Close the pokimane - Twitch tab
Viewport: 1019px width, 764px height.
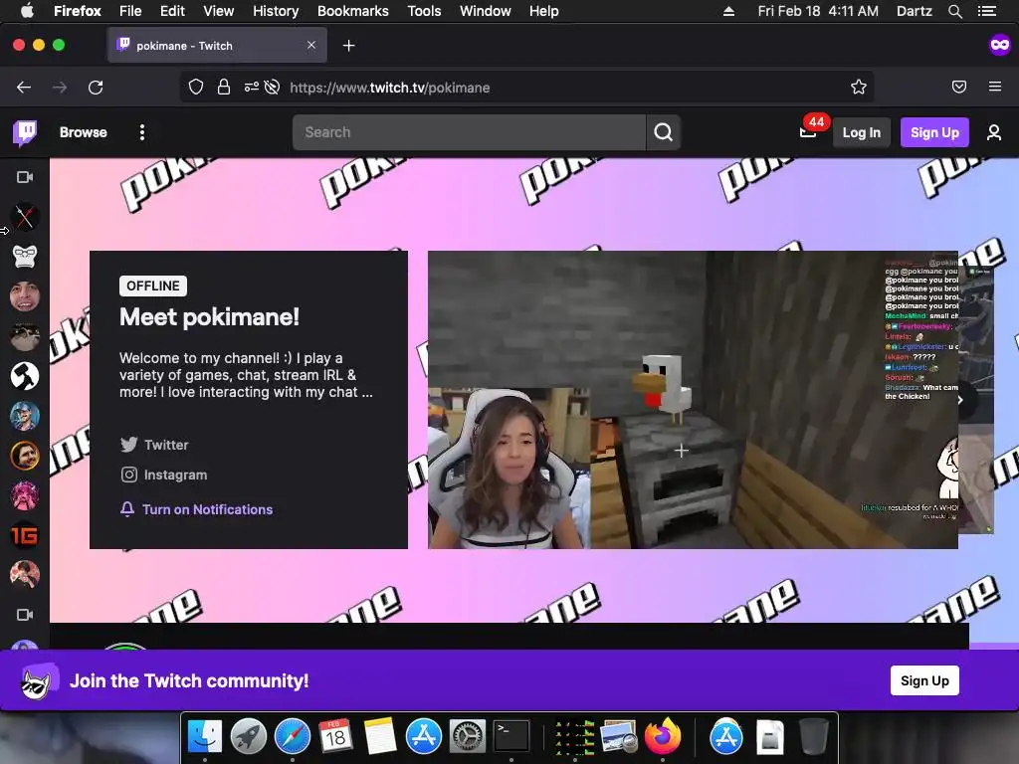311,45
